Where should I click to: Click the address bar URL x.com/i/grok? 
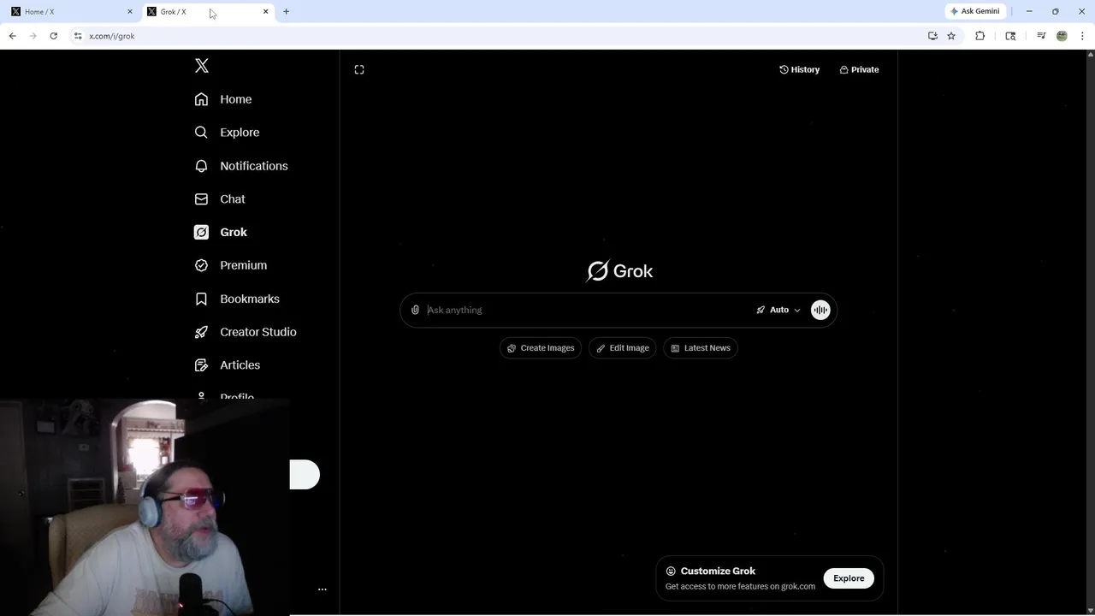112,36
